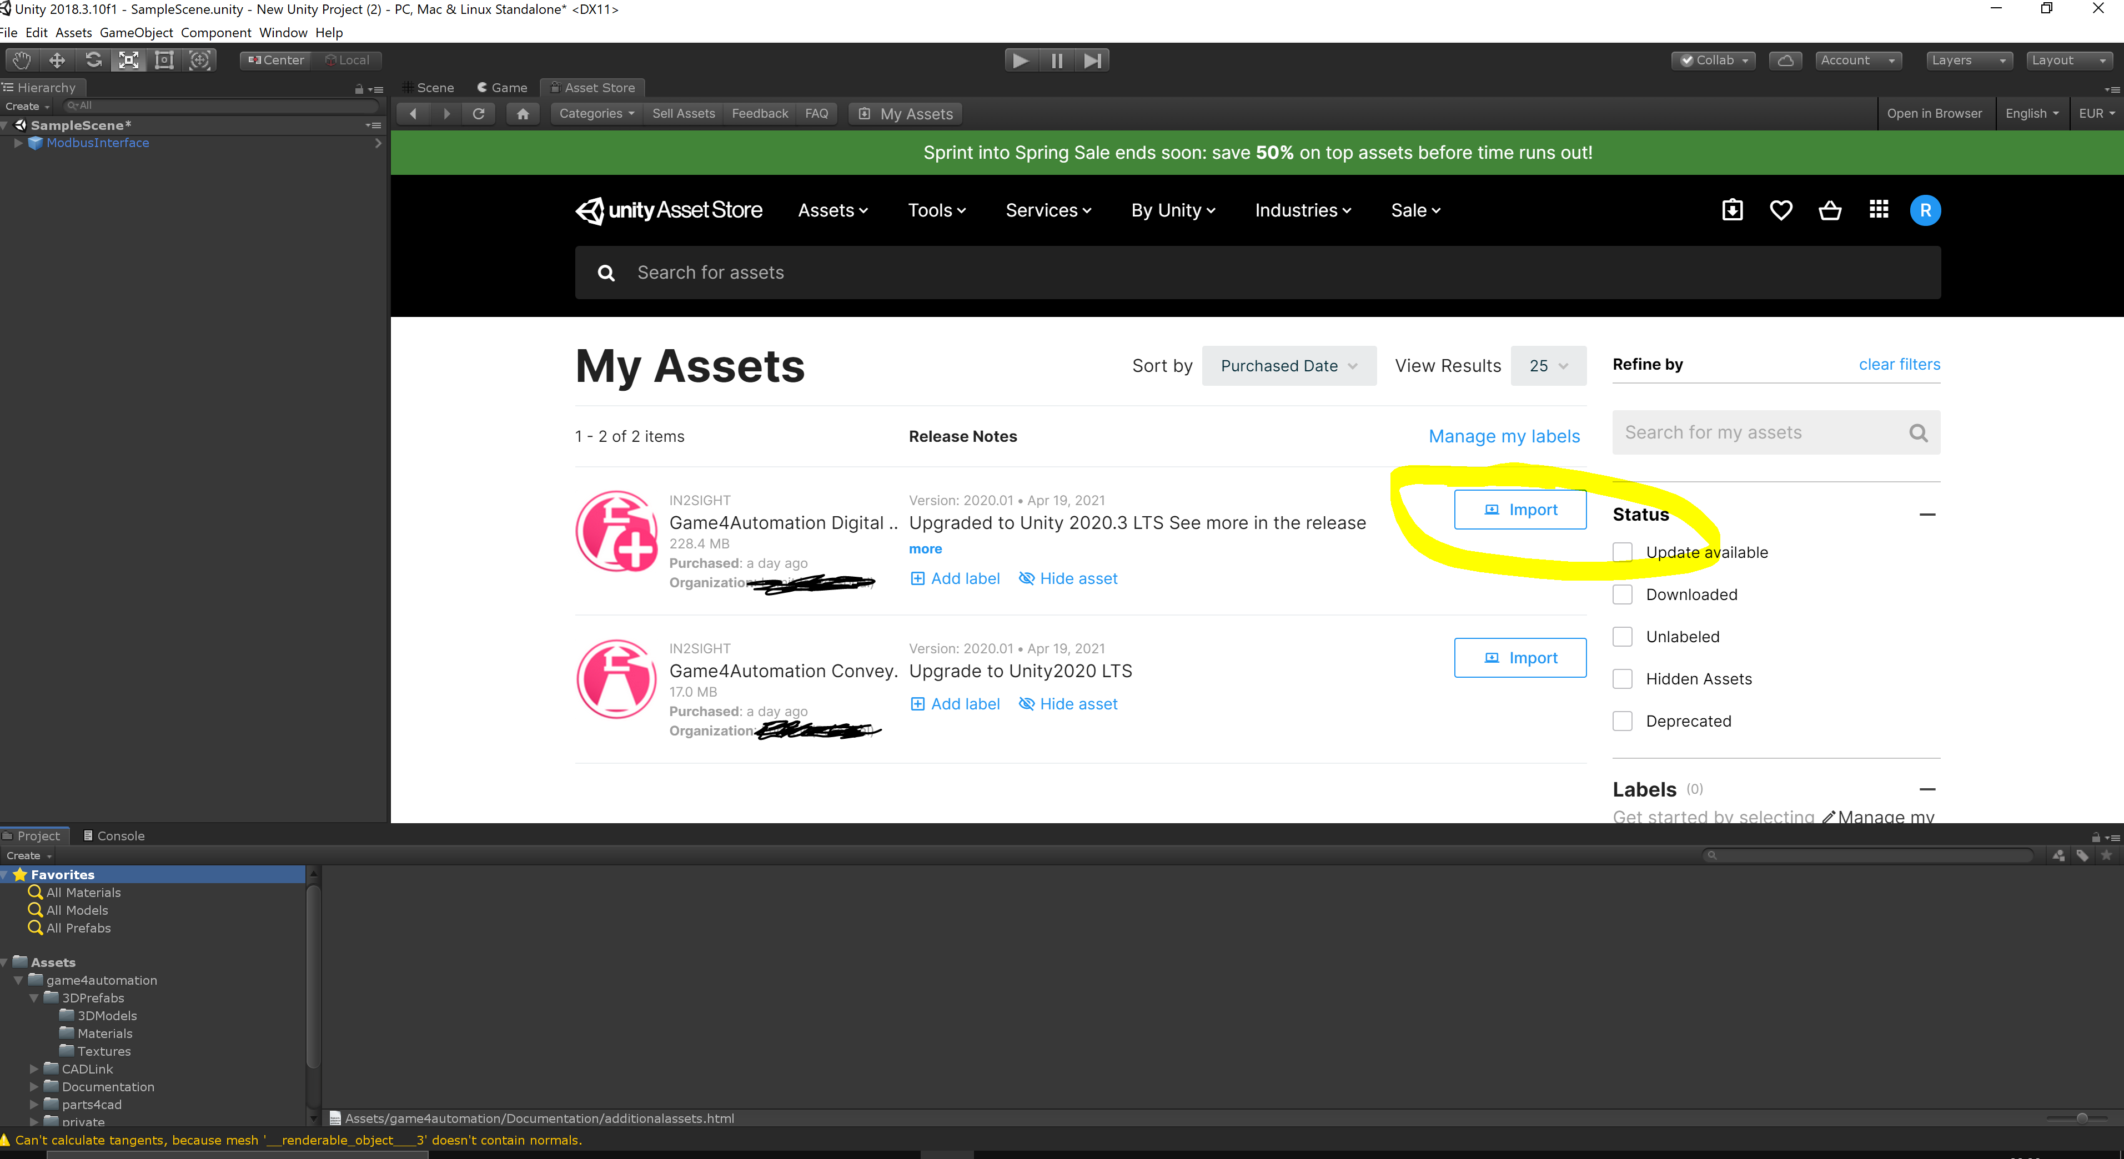The width and height of the screenshot is (2124, 1159).
Task: Select the Rect transform tool
Action: pyautogui.click(x=164, y=60)
